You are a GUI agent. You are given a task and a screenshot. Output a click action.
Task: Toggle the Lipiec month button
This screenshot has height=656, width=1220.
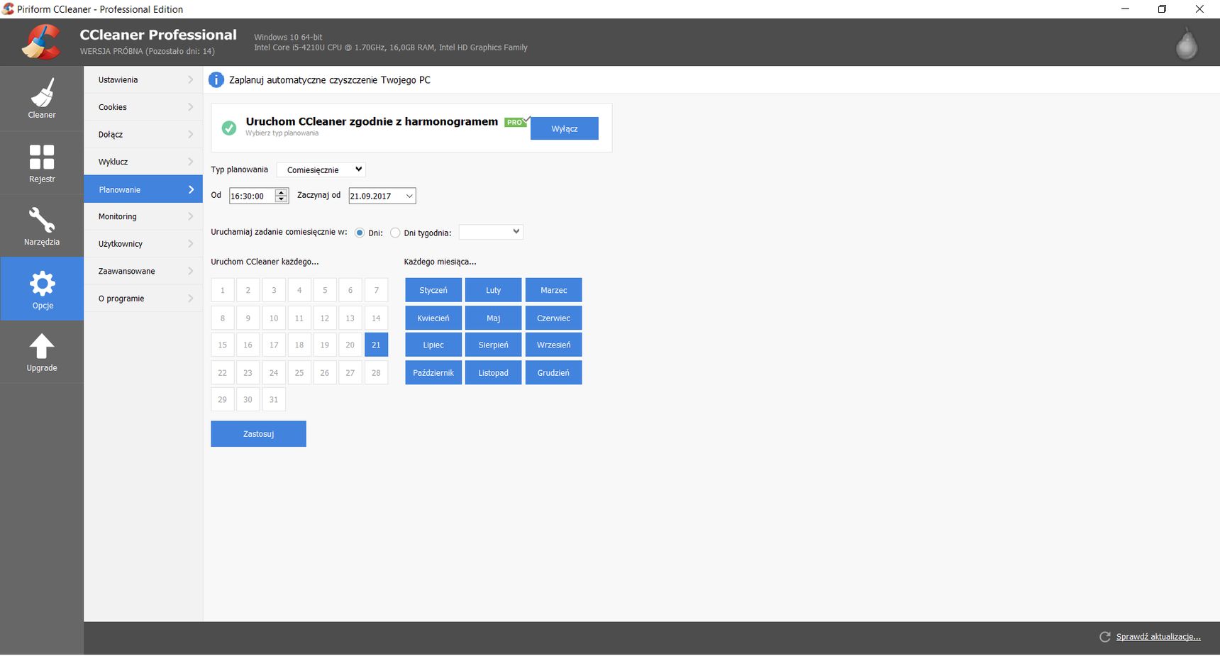pyautogui.click(x=433, y=345)
